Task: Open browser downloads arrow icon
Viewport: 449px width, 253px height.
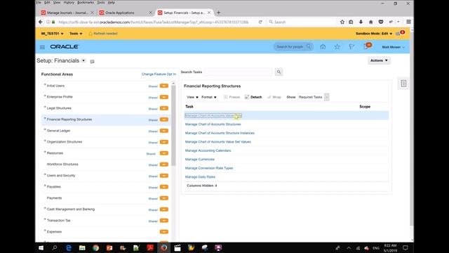Action: click(361, 22)
